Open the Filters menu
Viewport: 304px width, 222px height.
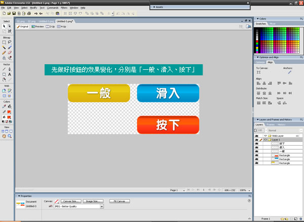[x=64, y=8]
